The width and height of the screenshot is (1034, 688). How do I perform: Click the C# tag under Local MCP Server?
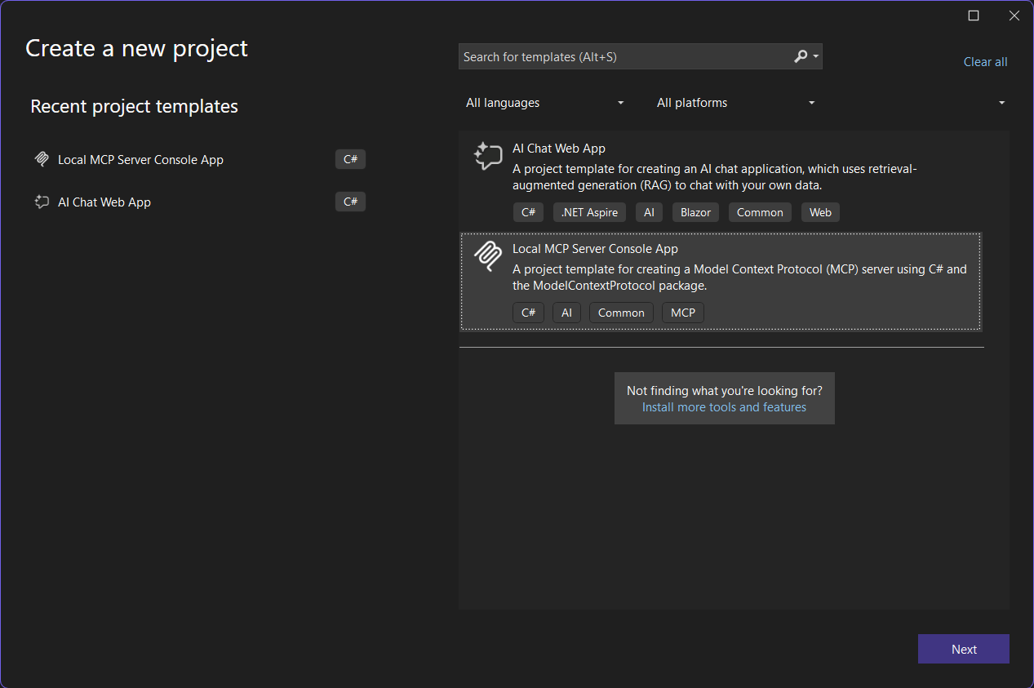point(528,313)
